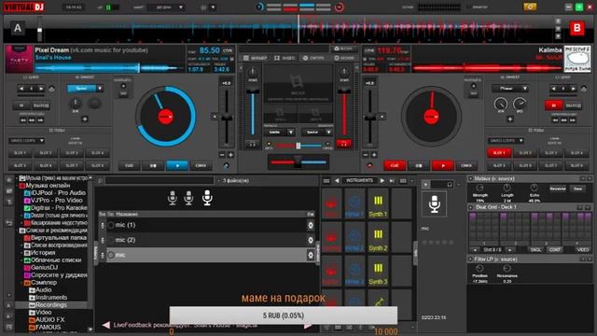597x336 pixels.
Task: Double the loop length on deck B
Action: pyautogui.click(x=574, y=89)
